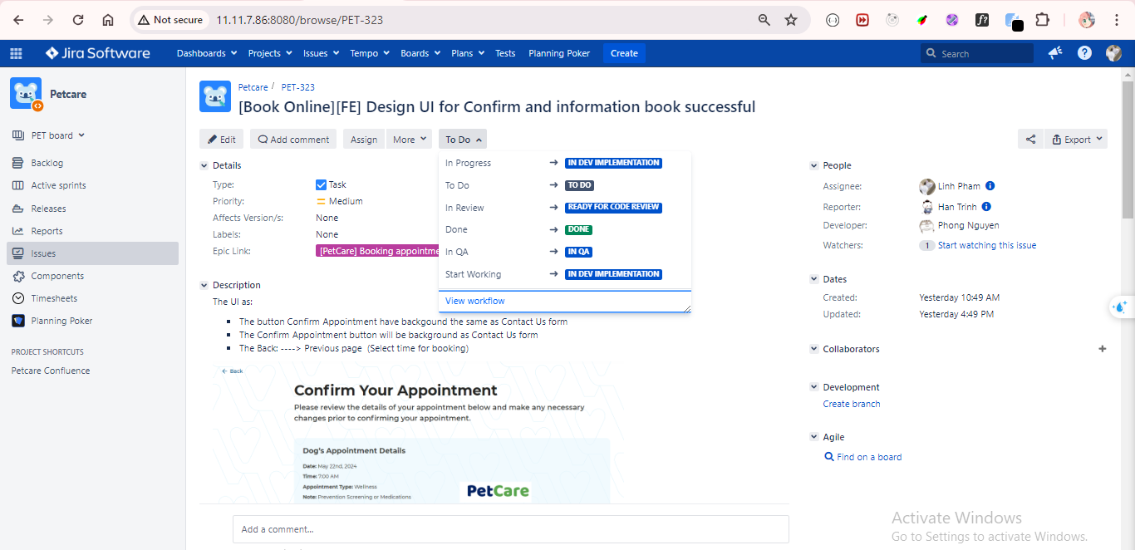
Task: Click the Edit button
Action: pyautogui.click(x=222, y=140)
